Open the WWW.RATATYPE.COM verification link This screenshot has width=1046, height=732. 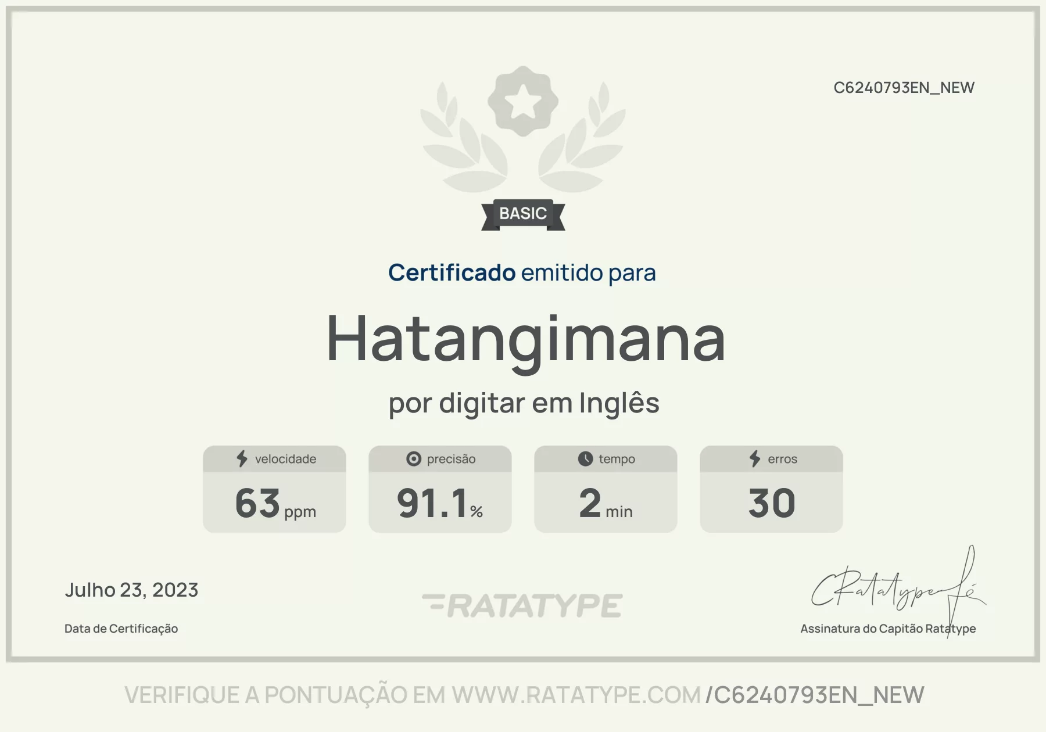coord(576,695)
